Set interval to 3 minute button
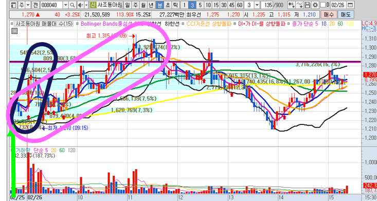The width and height of the screenshot is (377, 201). click(192, 5)
